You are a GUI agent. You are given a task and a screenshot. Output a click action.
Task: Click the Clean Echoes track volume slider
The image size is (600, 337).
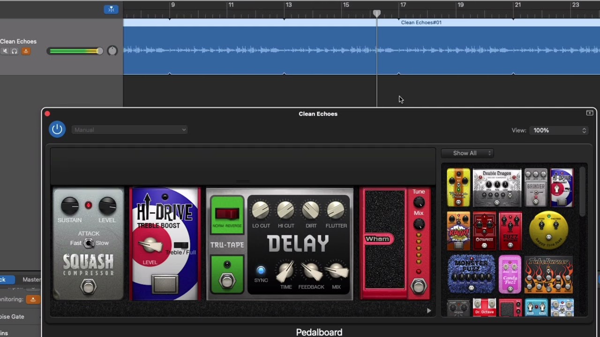click(75, 51)
